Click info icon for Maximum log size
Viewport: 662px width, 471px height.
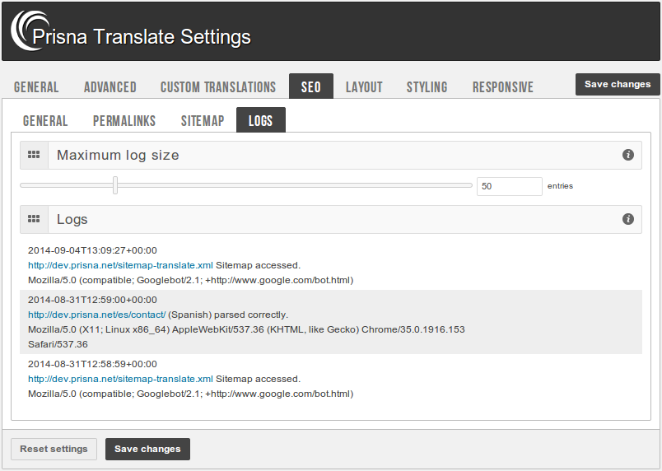pyautogui.click(x=628, y=155)
